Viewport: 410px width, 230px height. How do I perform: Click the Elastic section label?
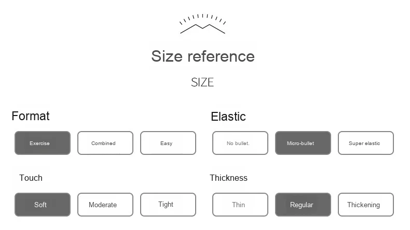228,117
